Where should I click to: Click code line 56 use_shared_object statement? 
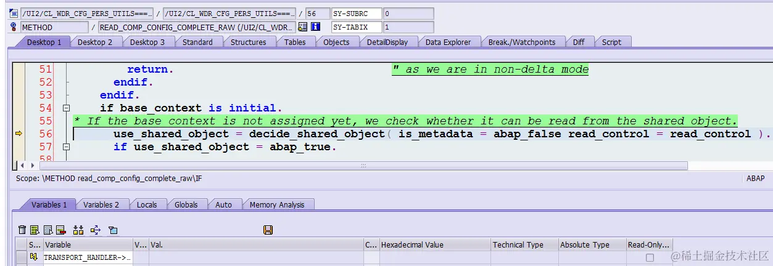pos(442,134)
